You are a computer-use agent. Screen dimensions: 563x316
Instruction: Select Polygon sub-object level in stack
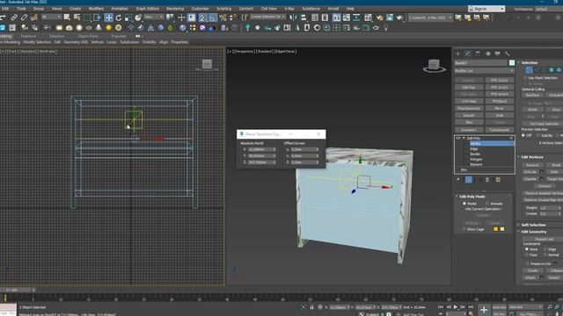476,159
